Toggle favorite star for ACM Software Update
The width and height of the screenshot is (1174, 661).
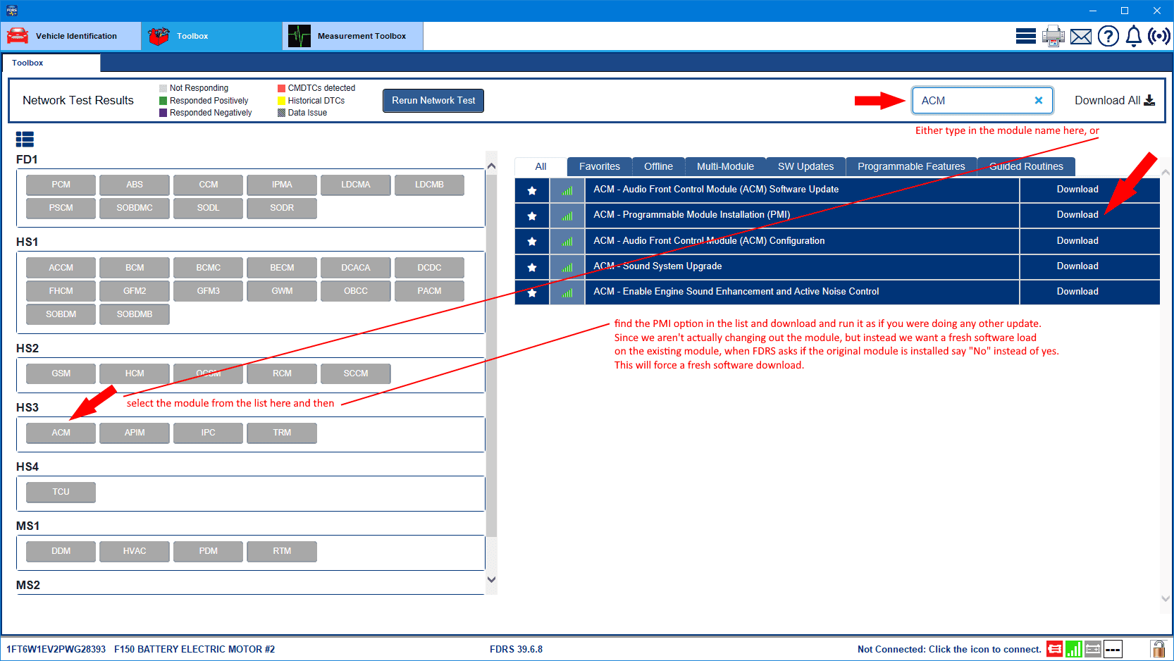tap(532, 190)
